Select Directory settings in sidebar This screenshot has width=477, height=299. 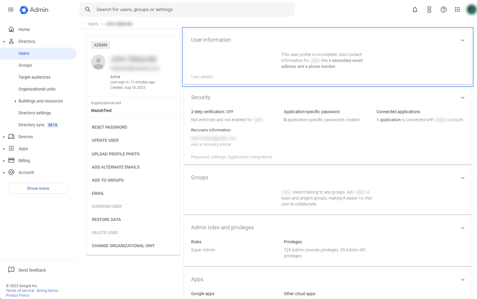[35, 113]
